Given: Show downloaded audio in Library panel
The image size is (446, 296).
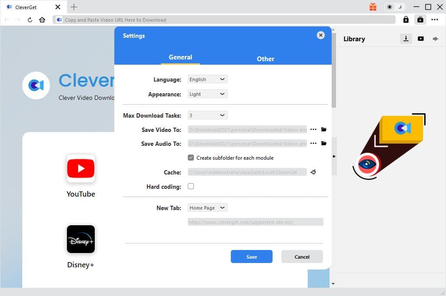Looking at the screenshot, I should (435, 39).
